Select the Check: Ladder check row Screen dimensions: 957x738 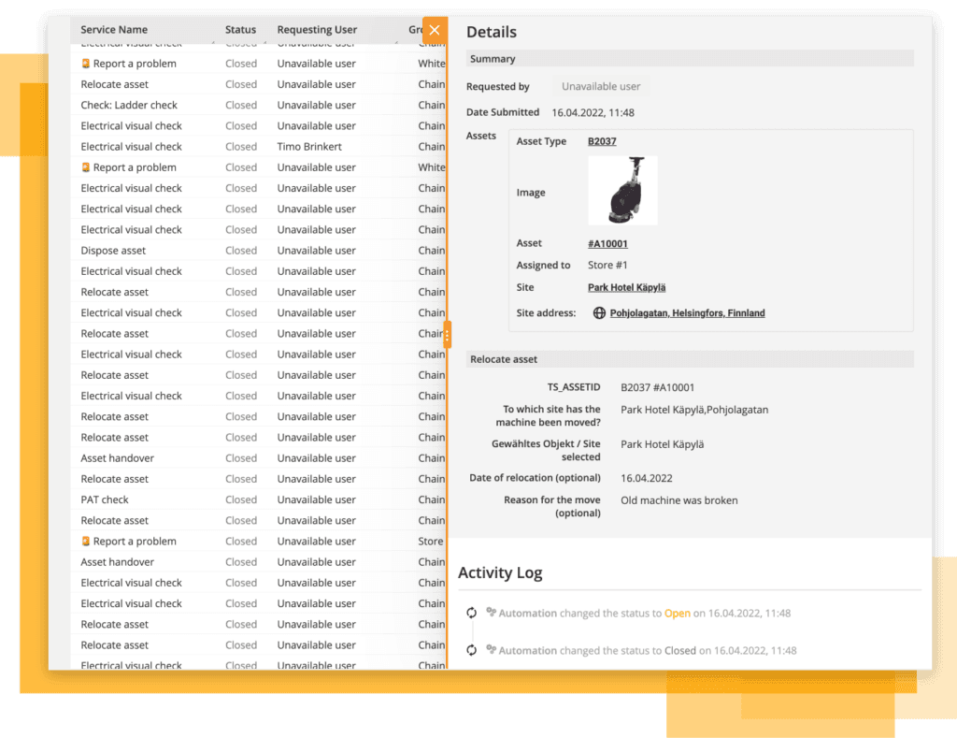pyautogui.click(x=259, y=105)
